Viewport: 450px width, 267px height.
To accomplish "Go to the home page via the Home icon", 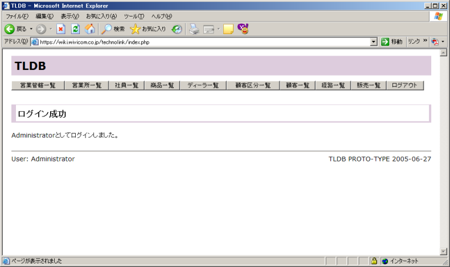I will (x=90, y=29).
